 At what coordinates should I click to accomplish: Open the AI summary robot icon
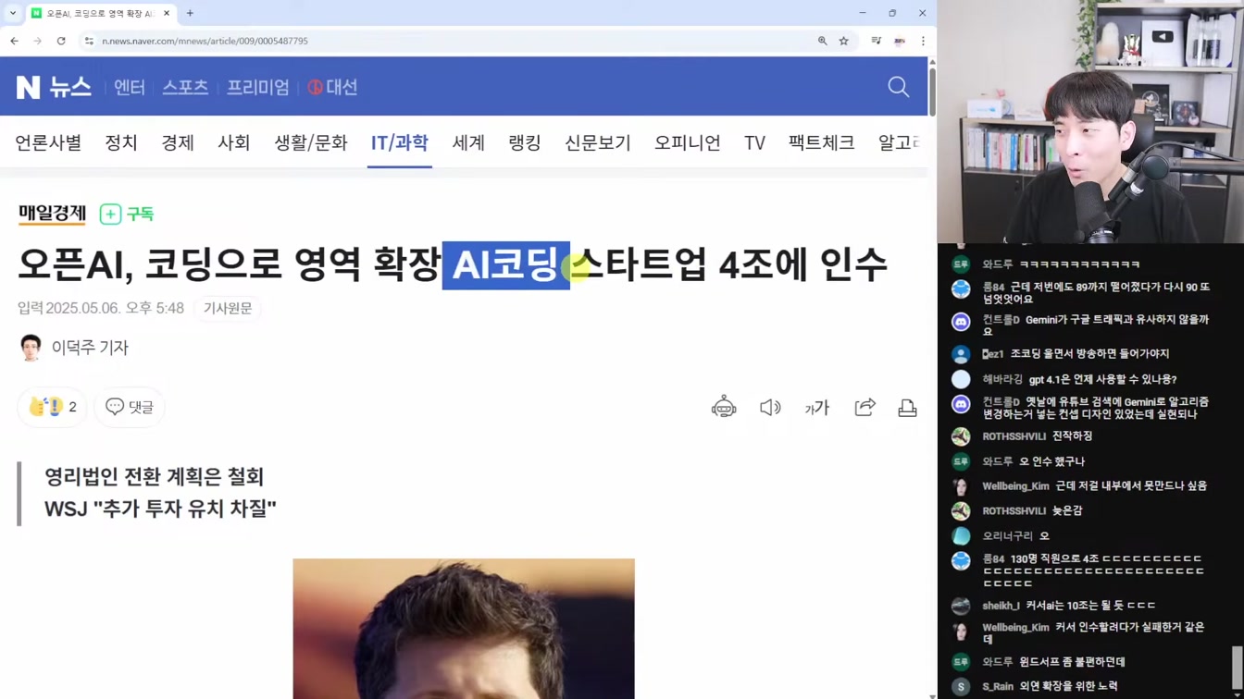[x=724, y=407]
